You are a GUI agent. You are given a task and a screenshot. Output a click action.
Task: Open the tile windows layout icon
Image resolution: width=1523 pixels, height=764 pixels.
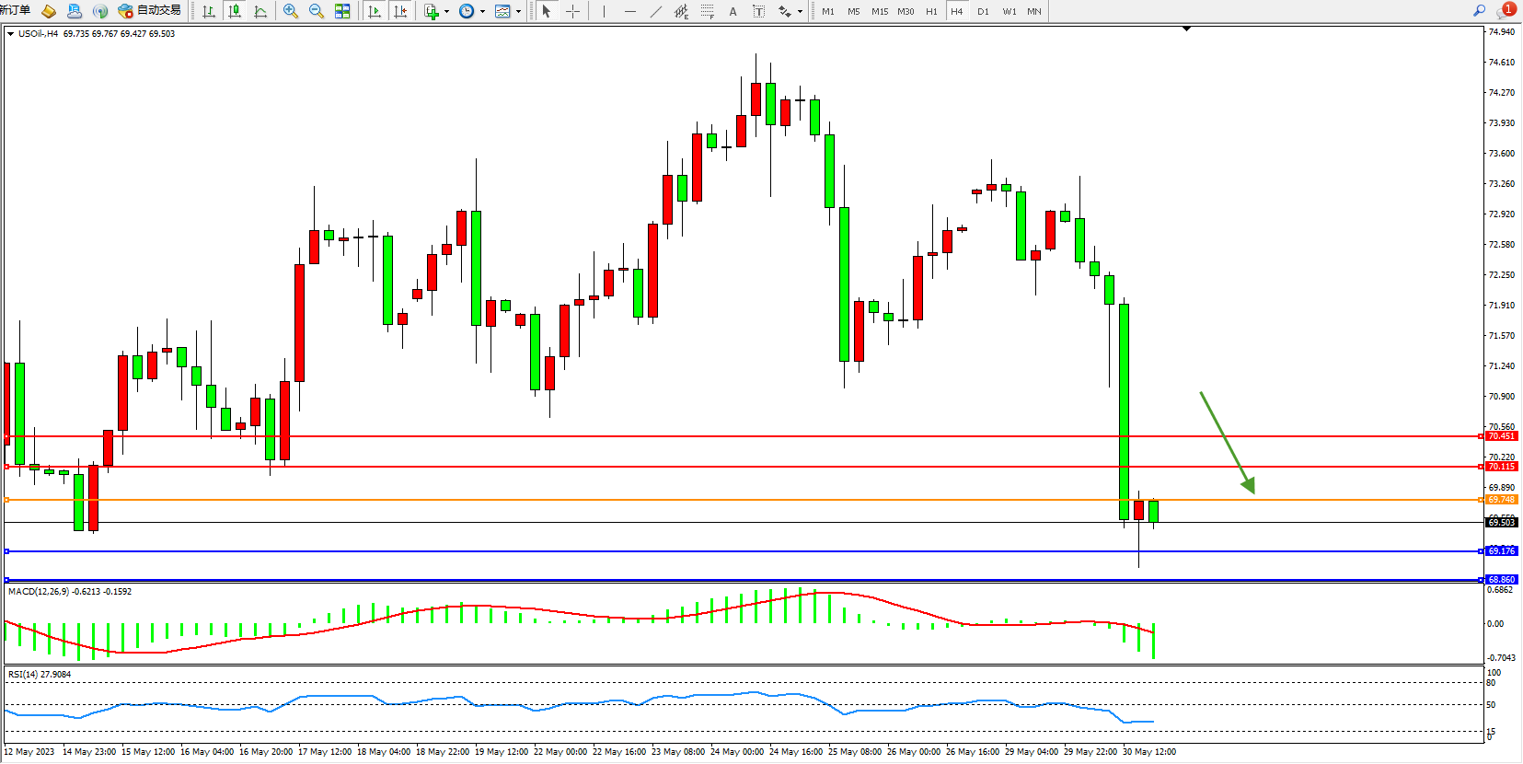342,11
